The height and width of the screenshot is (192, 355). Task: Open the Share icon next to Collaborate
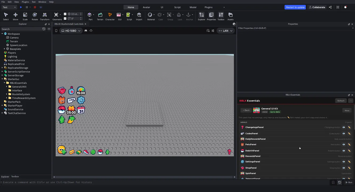point(330,7)
